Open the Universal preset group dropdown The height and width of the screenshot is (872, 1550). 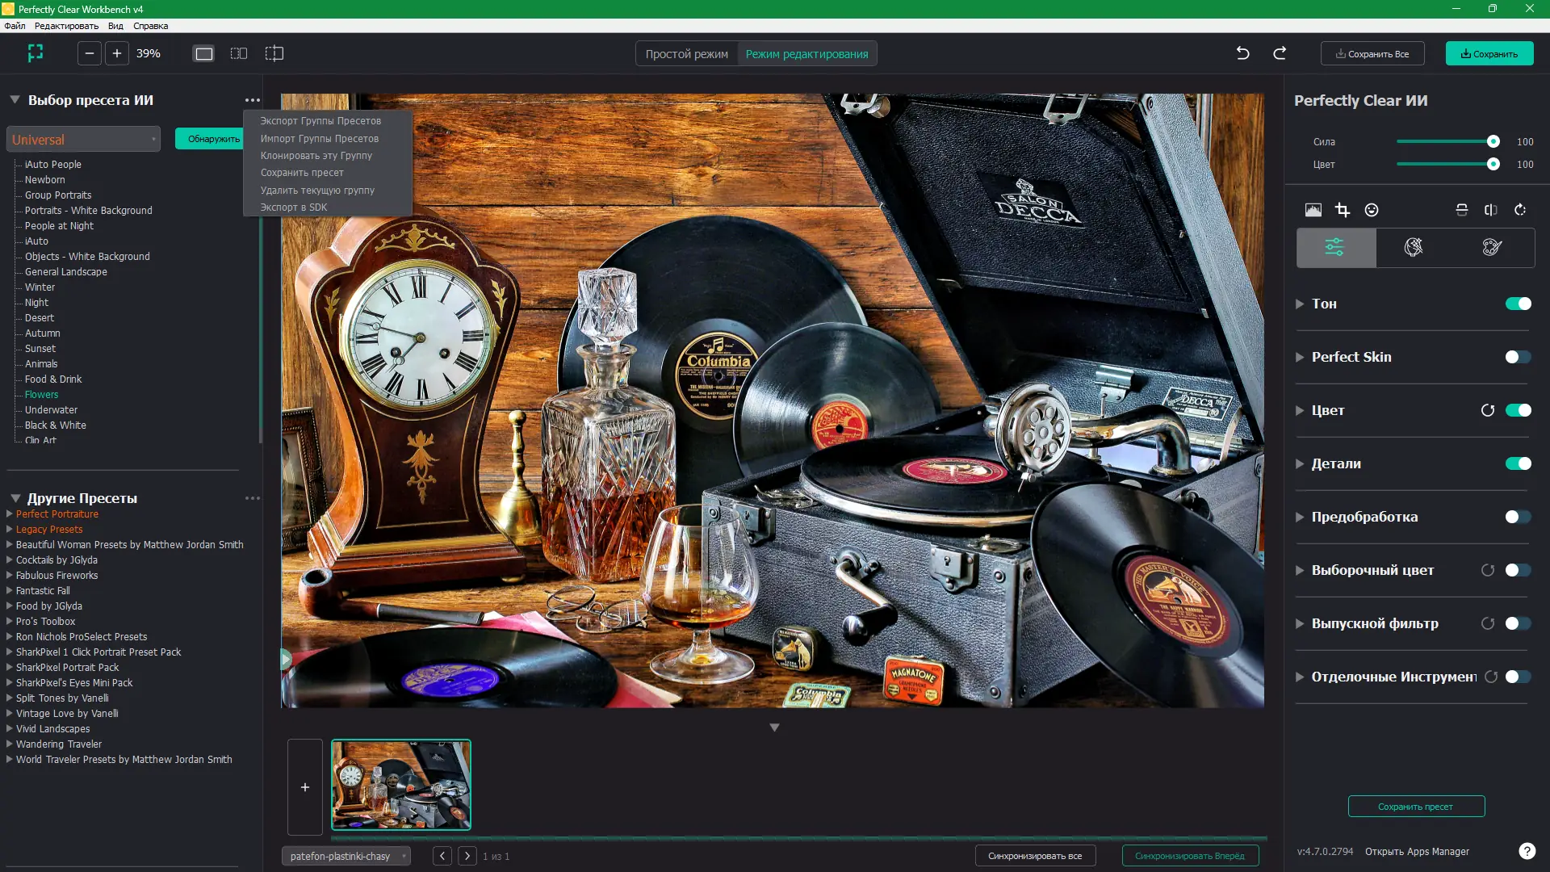pos(83,139)
